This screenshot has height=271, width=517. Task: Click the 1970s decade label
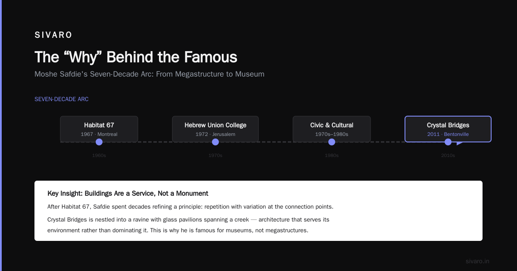(x=215, y=155)
